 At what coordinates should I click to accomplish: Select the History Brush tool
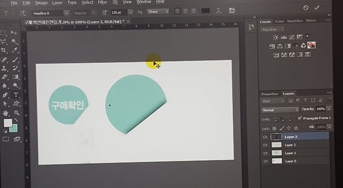click(x=15, y=68)
